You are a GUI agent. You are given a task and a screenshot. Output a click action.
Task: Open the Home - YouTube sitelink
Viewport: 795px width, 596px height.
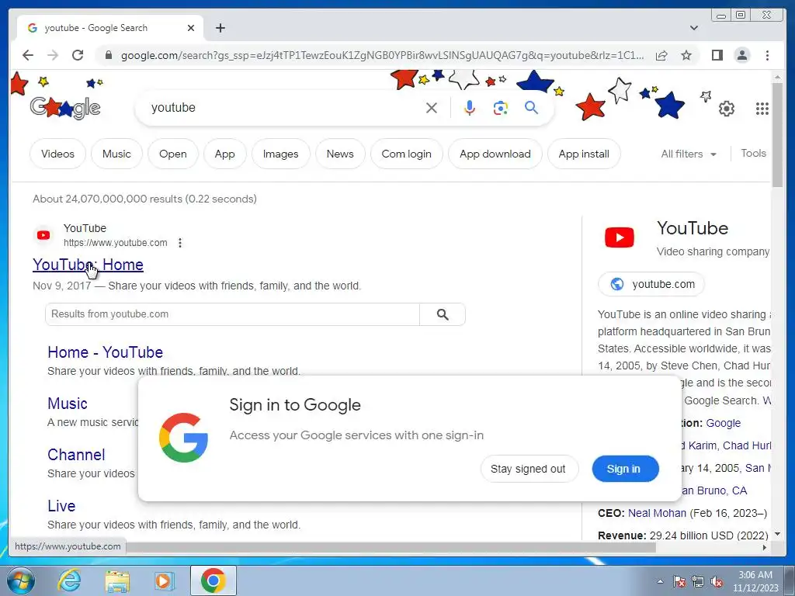(x=106, y=352)
